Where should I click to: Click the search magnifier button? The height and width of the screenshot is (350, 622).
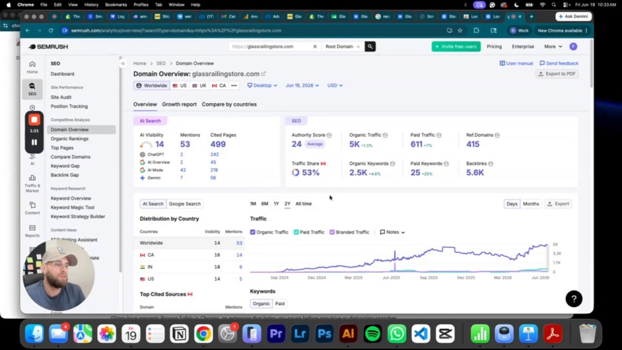(x=370, y=47)
